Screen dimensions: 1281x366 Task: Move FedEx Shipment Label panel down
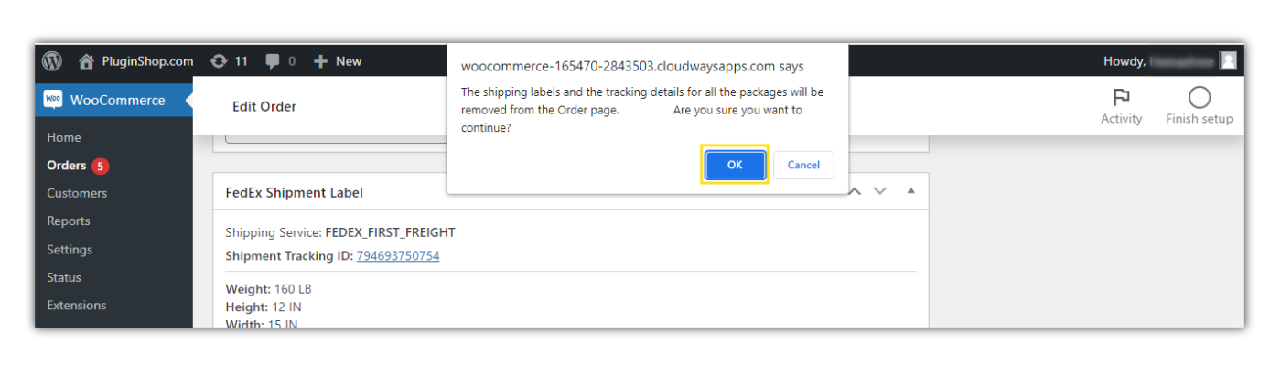point(880,191)
